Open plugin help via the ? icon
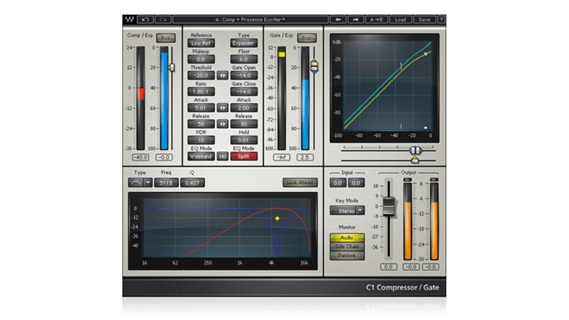 coord(442,19)
